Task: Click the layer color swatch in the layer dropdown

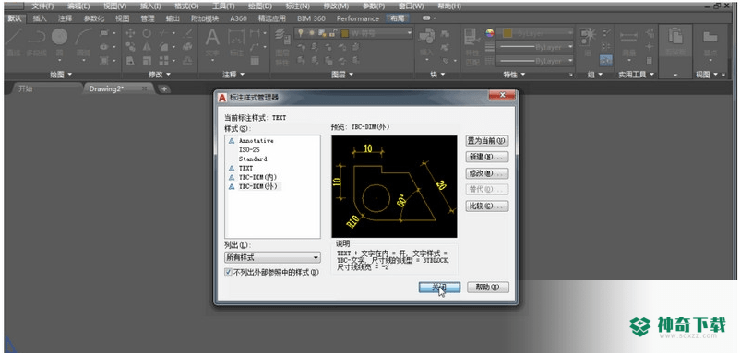Action: (344, 33)
